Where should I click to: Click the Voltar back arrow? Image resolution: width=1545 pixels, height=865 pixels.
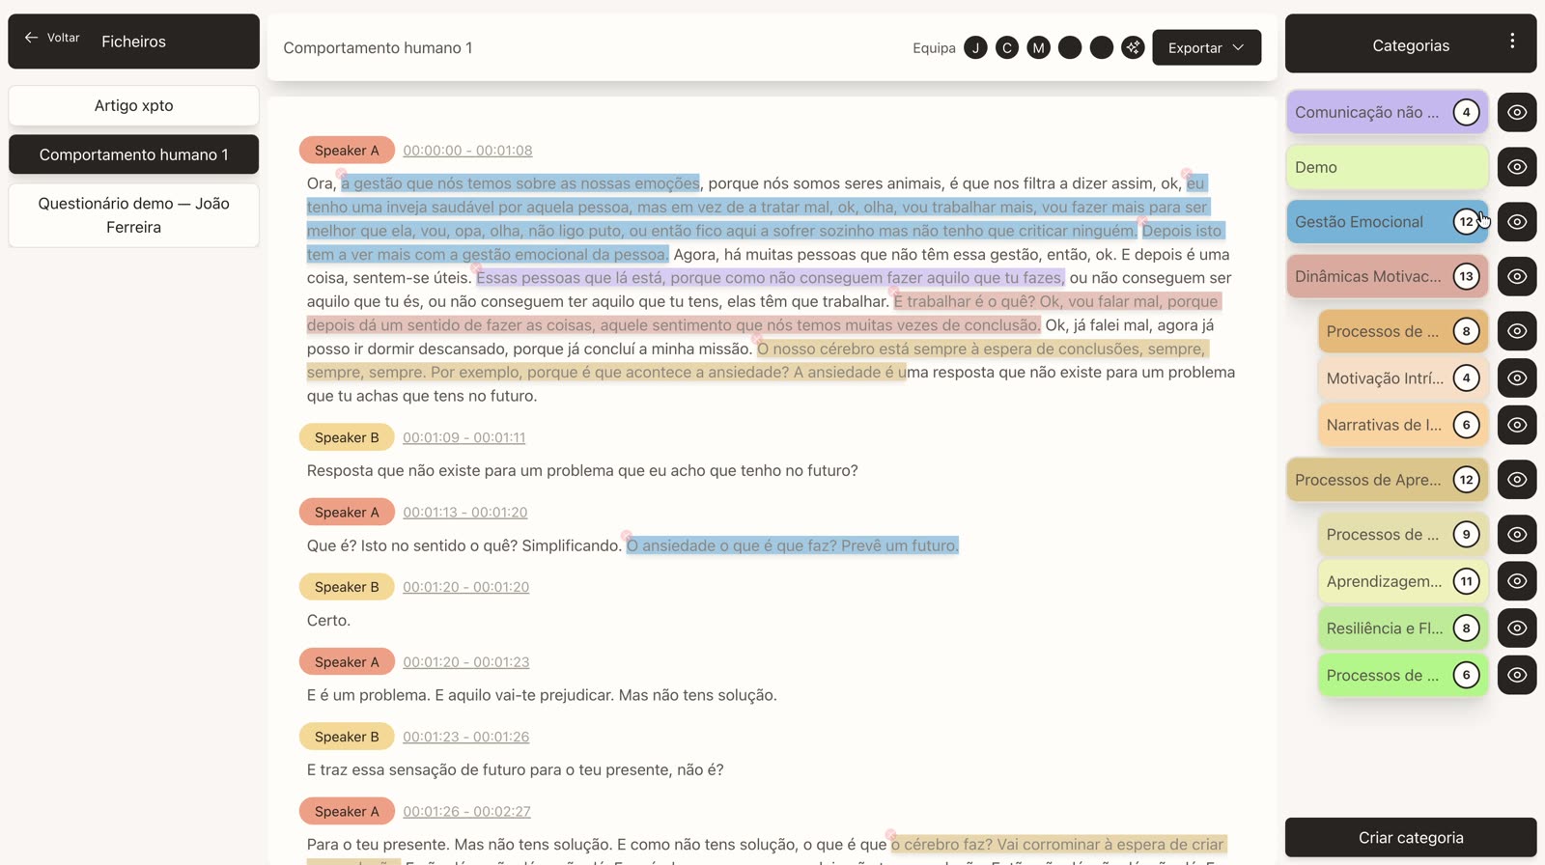click(32, 38)
